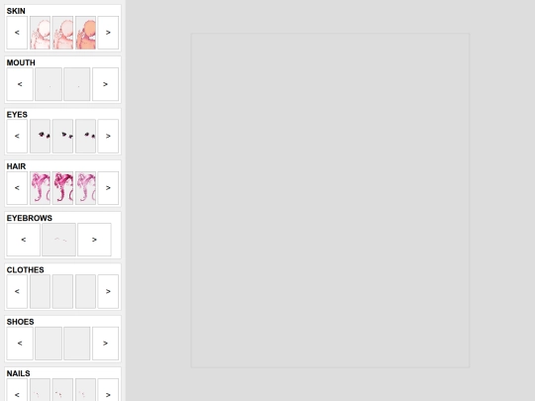Viewport: 535px width, 401px height.
Task: Select the first eyes style thumbnail
Action: [40, 136]
